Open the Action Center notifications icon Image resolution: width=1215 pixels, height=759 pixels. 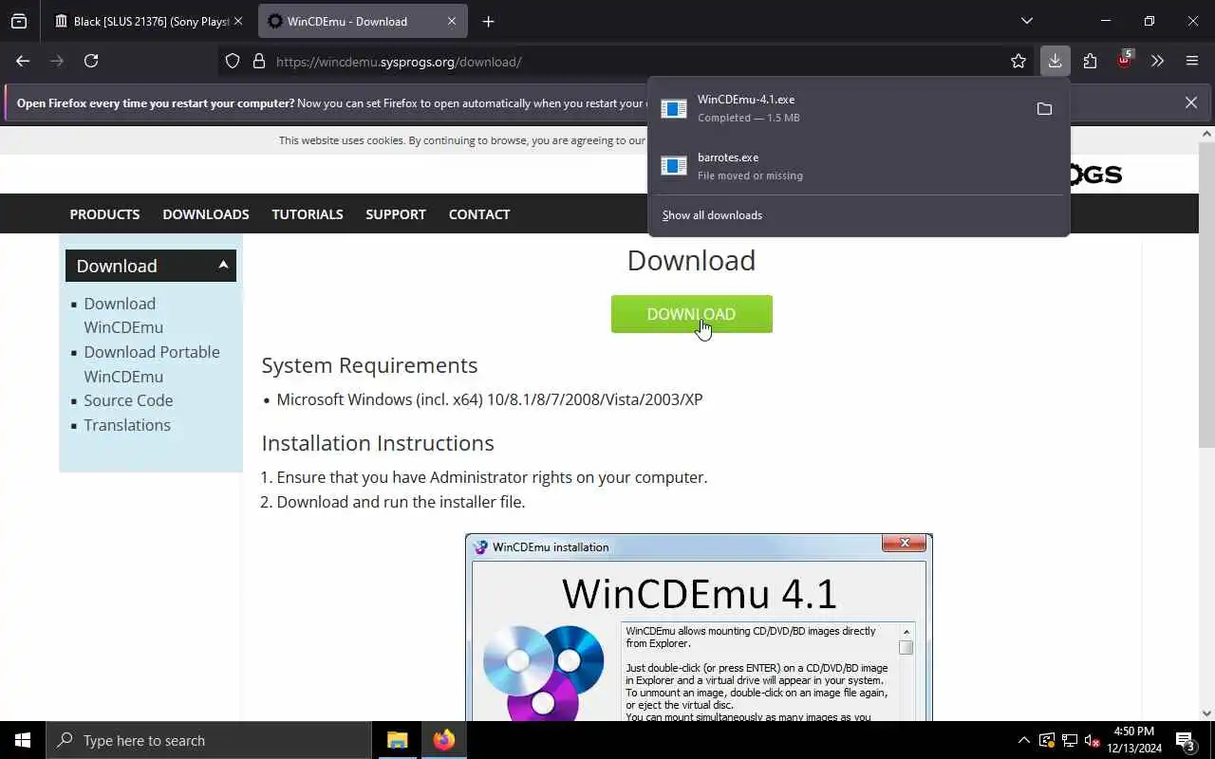coord(1186,741)
